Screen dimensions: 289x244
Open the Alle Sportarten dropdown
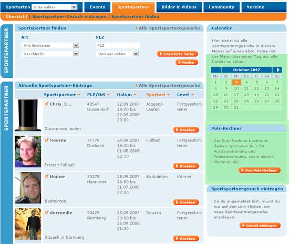click(x=50, y=45)
